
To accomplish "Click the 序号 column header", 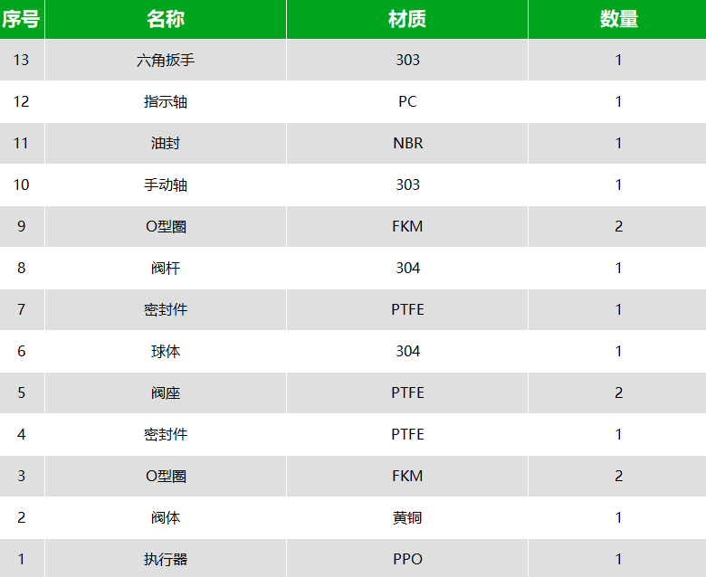I will pos(22,19).
